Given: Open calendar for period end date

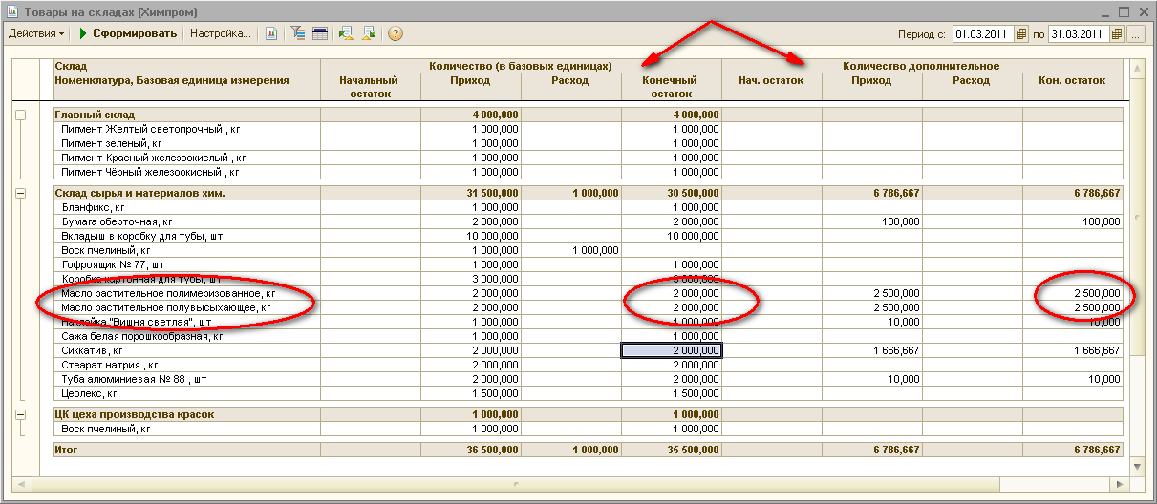Looking at the screenshot, I should click(1118, 34).
